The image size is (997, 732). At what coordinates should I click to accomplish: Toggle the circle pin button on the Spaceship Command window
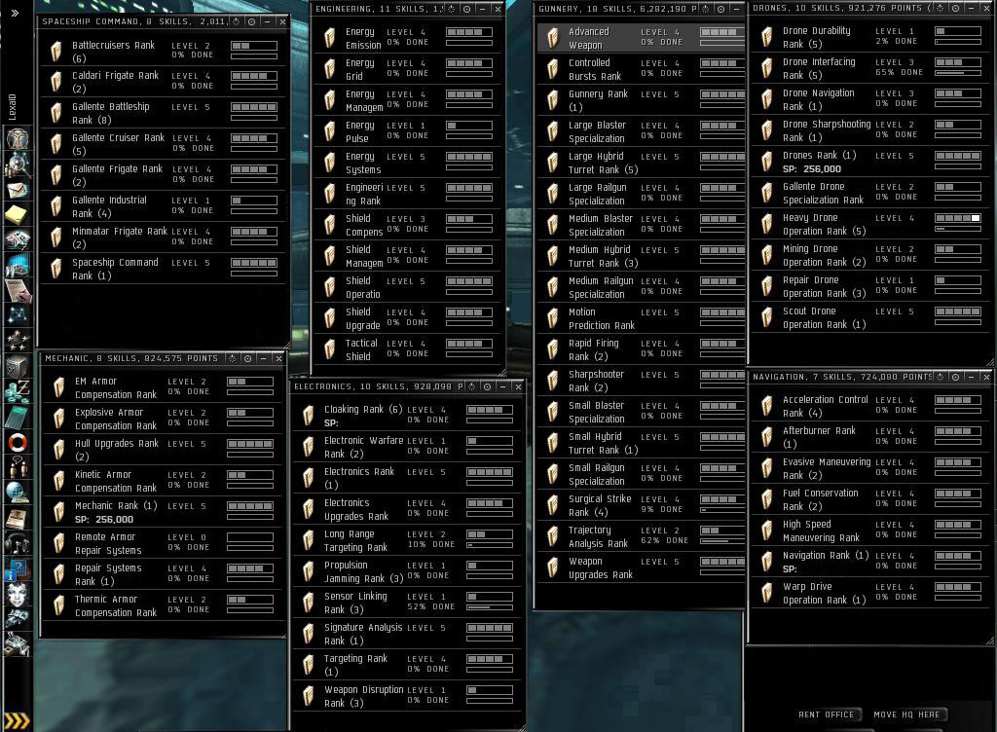click(252, 21)
